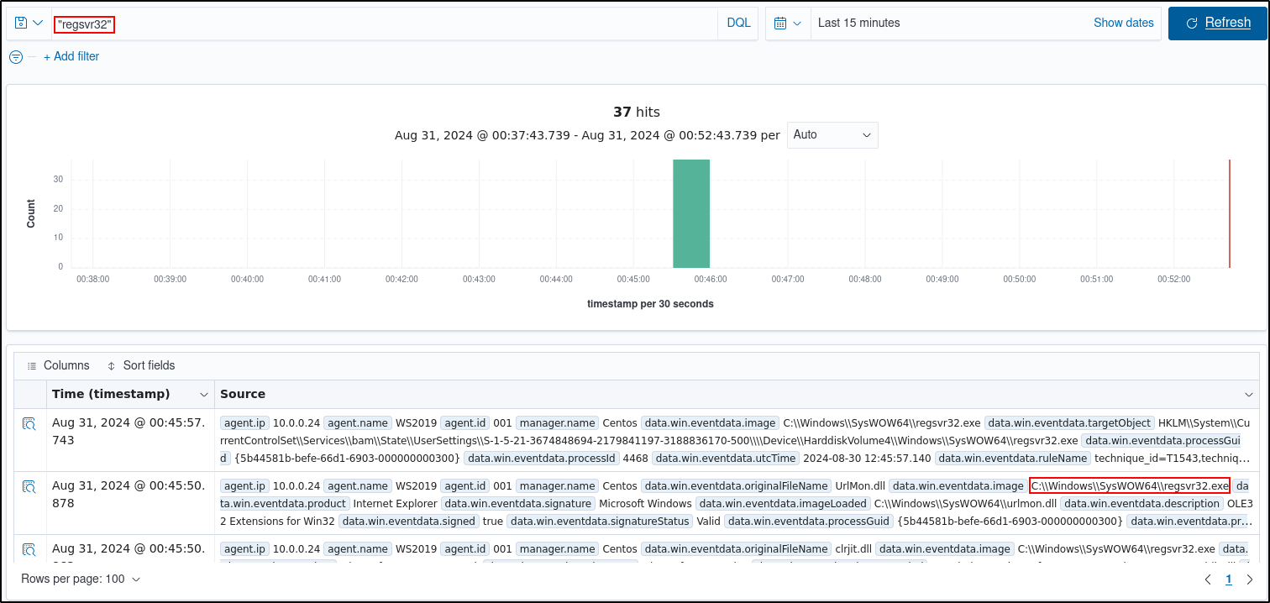
Task: Inspect the 00:45:50.878 document via magnifier icon
Action: coord(29,485)
